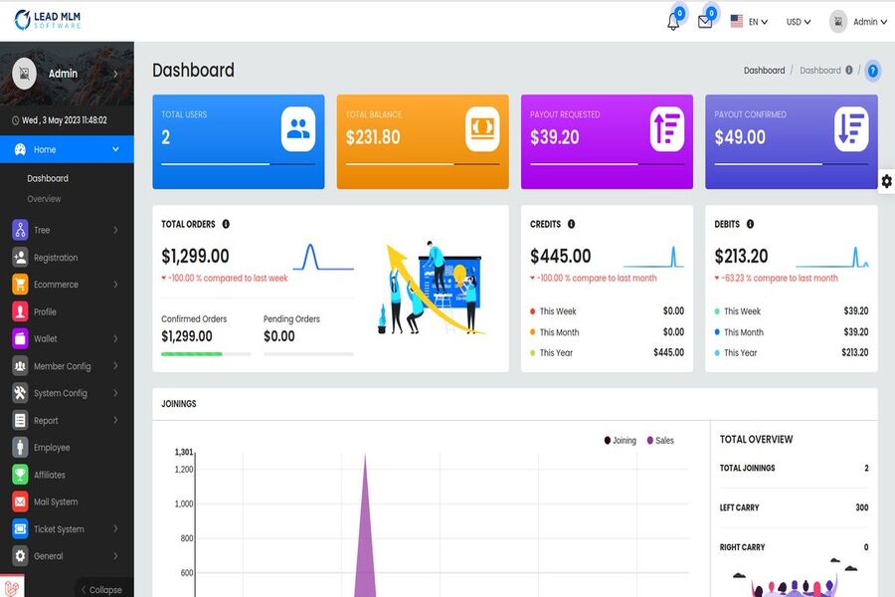895x597 pixels.
Task: Click the Ecommerce cart icon in sidebar
Action: [x=20, y=285]
